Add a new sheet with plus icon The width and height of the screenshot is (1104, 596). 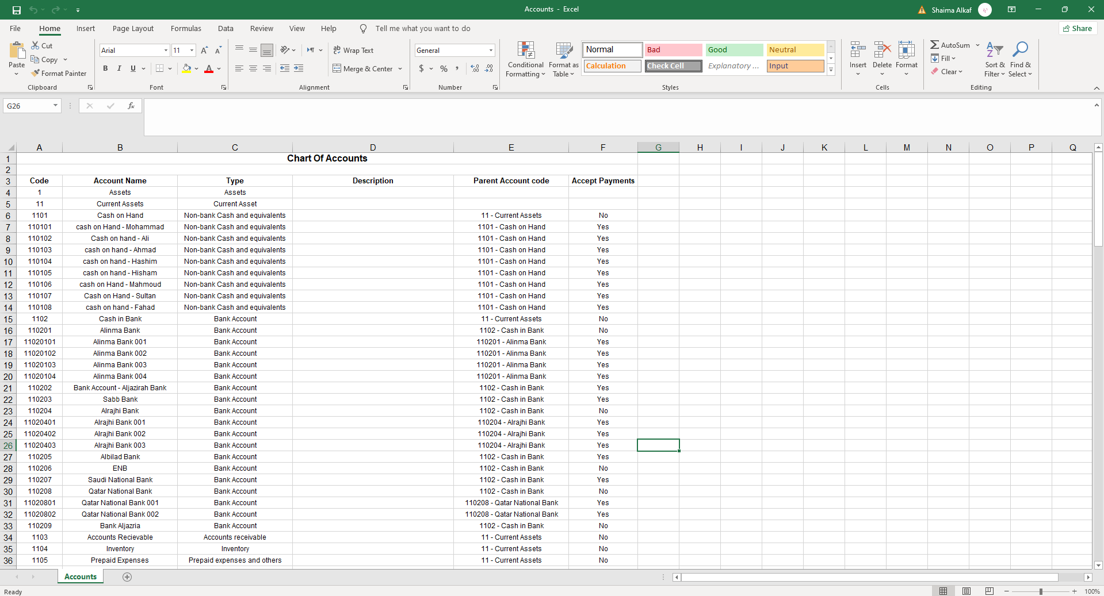pyautogui.click(x=127, y=577)
